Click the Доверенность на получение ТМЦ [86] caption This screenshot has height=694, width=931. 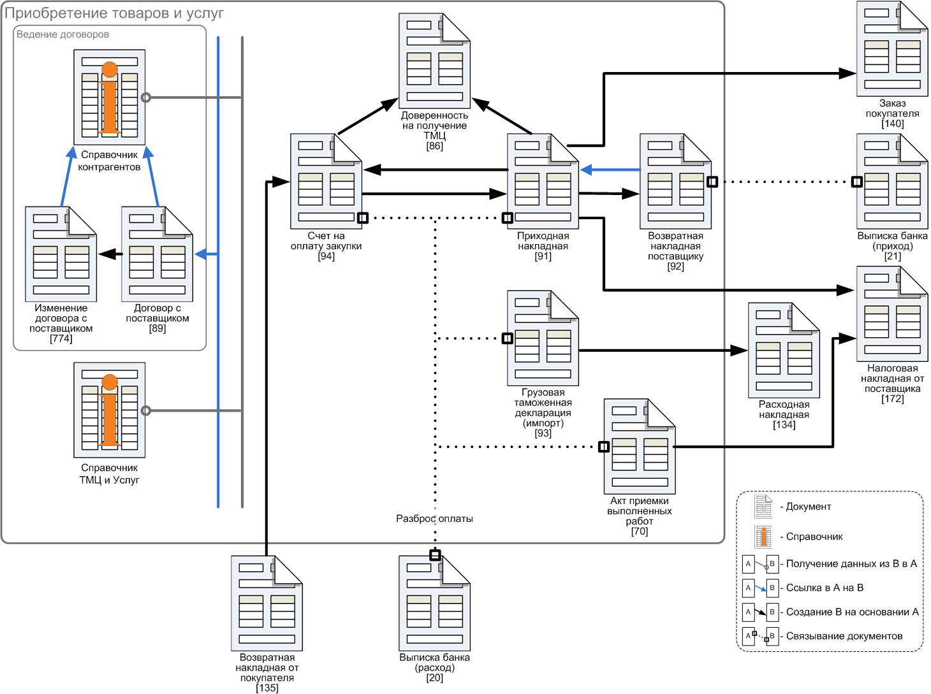(x=435, y=131)
